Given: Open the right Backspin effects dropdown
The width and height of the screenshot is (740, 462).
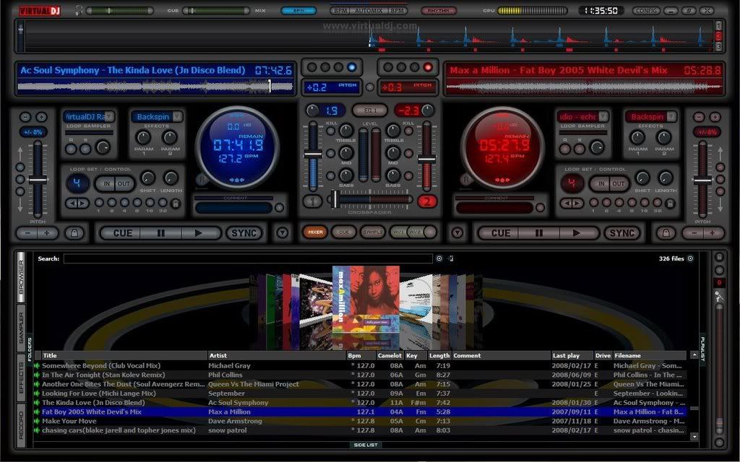Looking at the screenshot, I should click(671, 116).
